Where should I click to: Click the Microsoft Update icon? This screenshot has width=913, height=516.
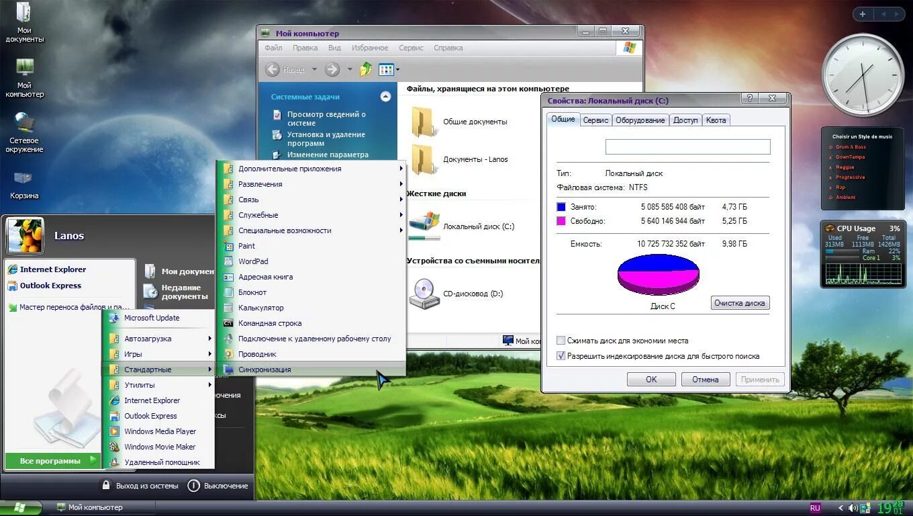click(114, 318)
